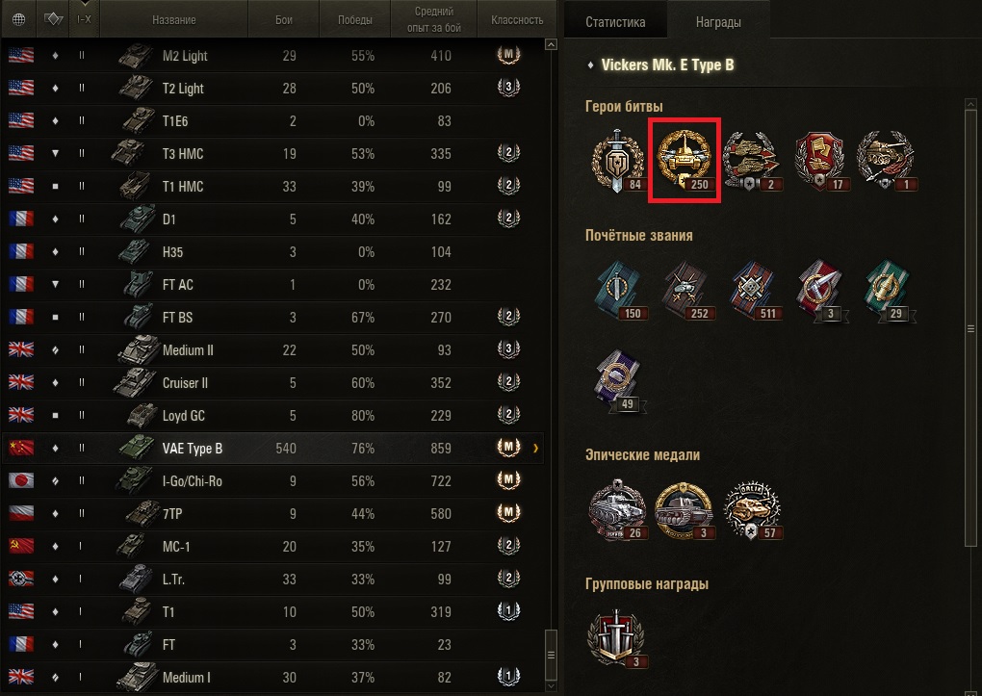The width and height of the screenshot is (982, 696).
Task: Click the highlighted gold tank medal with 250
Action: (684, 161)
